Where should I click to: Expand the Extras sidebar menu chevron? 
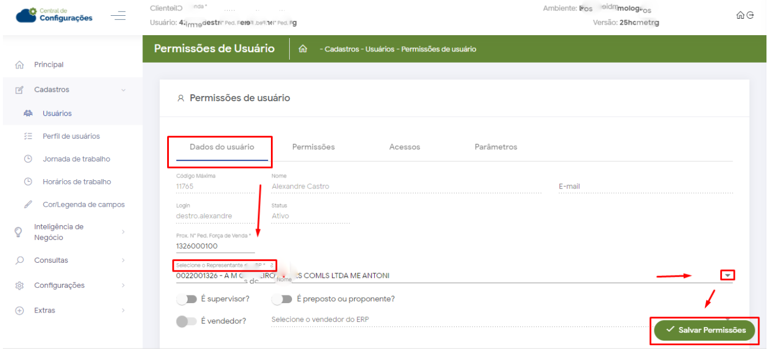pos(123,311)
